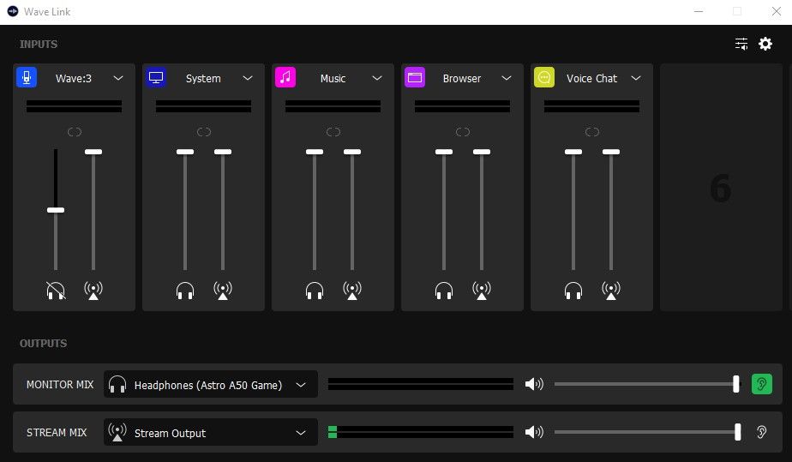Click the purple Browser channel icon

coord(415,78)
